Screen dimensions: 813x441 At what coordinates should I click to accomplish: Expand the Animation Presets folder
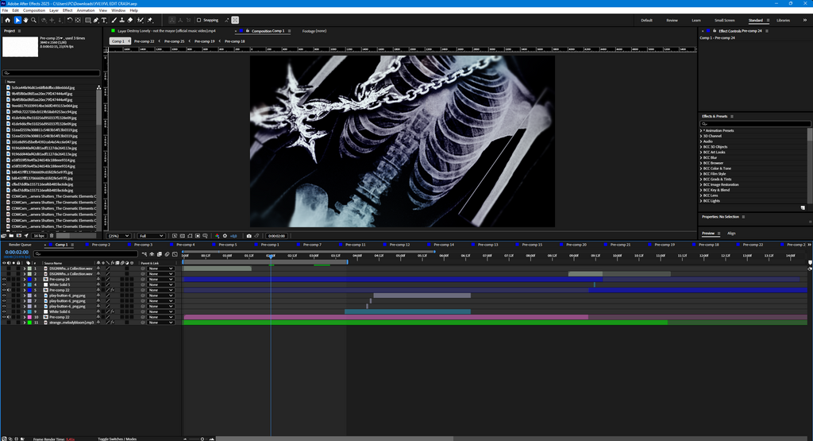[x=701, y=131]
